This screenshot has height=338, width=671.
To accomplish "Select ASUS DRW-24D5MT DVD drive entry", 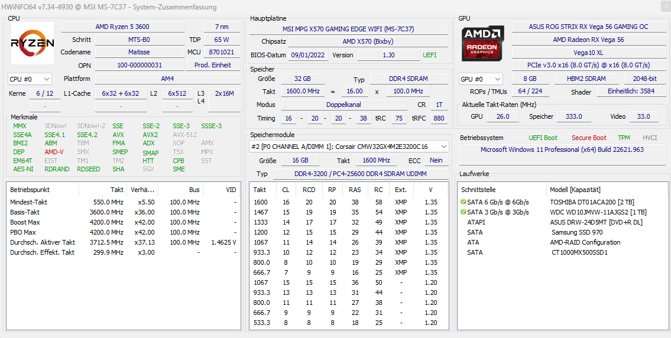I will click(562, 222).
